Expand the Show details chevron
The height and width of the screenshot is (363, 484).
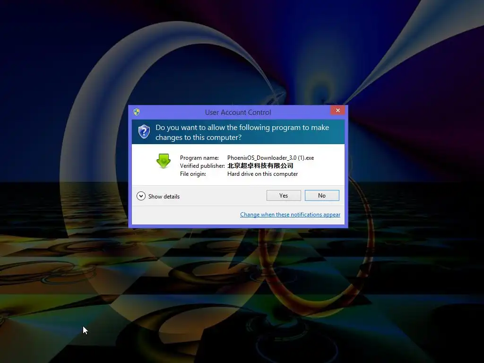[x=141, y=196]
